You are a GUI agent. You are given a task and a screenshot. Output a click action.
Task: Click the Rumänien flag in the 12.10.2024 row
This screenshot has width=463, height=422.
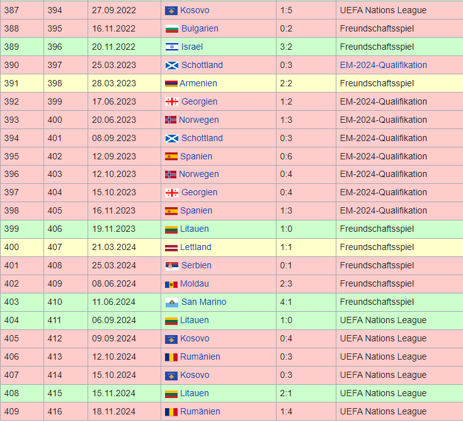171,357
